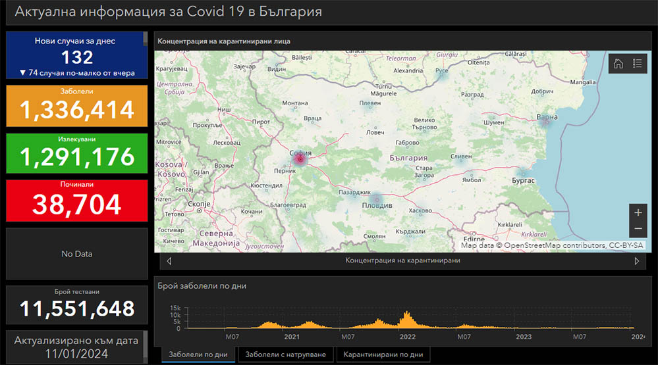Select the Карантинирани по дни tab
The height and width of the screenshot is (365, 658).
[x=383, y=354]
